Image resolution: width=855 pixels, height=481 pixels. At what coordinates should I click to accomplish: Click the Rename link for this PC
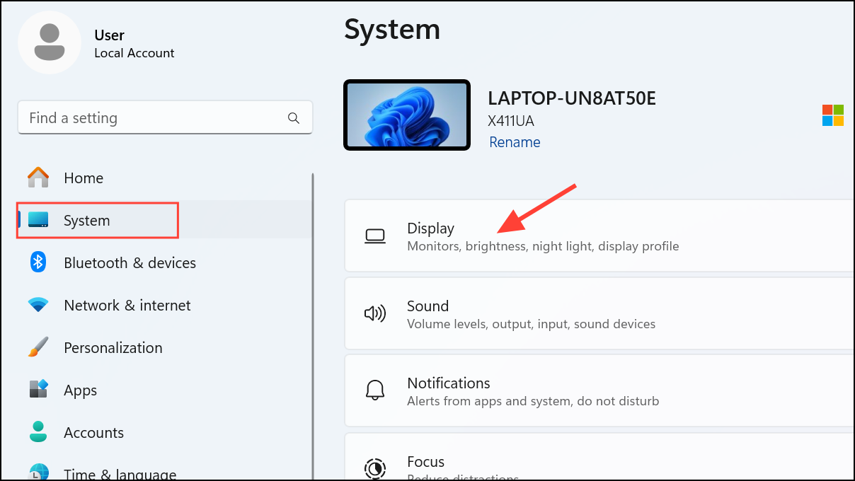point(515,141)
